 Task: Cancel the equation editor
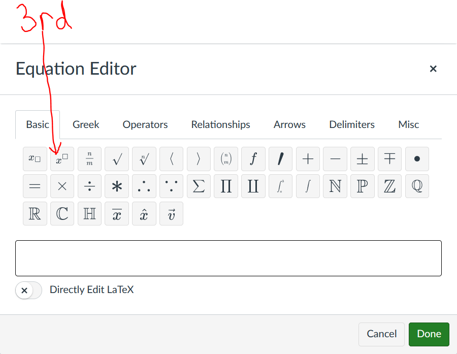tap(381, 334)
